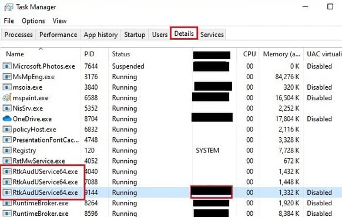The image size is (342, 217).
Task: Click the MsMpEng.exe process icon
Action: click(x=7, y=77)
